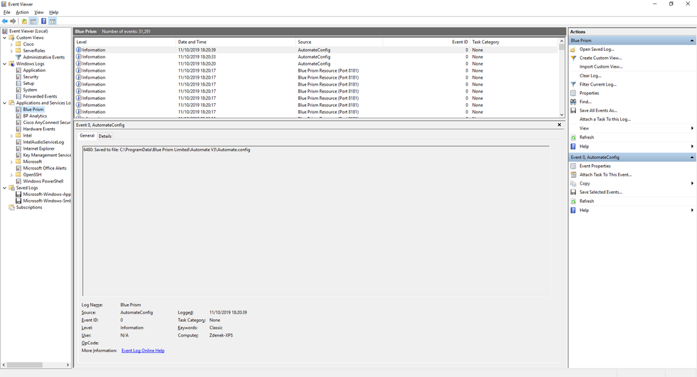Screen dimensions: 697x377
Task: Click the tree pane horizontal scrollbar thumb
Action: pos(24,365)
